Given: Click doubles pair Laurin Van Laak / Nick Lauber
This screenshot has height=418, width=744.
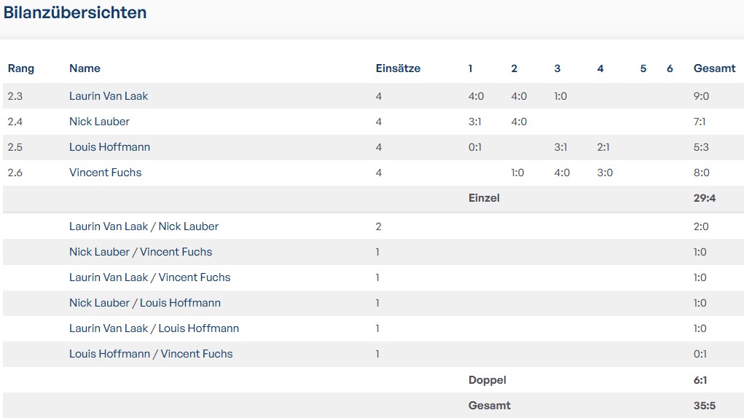Looking at the screenshot, I should coord(144,226).
